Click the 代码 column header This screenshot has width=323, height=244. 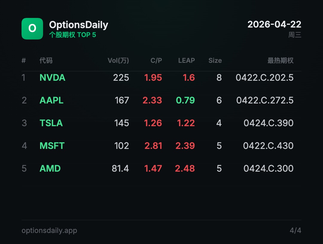click(x=46, y=60)
